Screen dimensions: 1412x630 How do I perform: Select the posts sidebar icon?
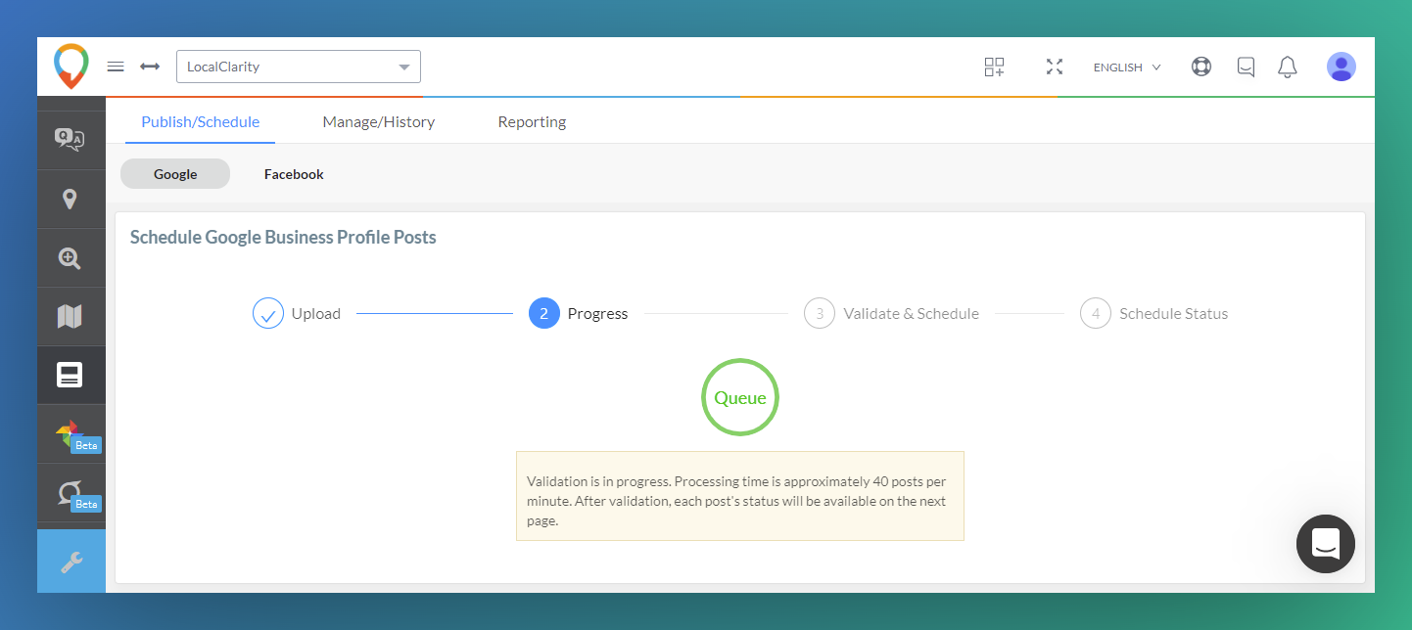click(71, 376)
